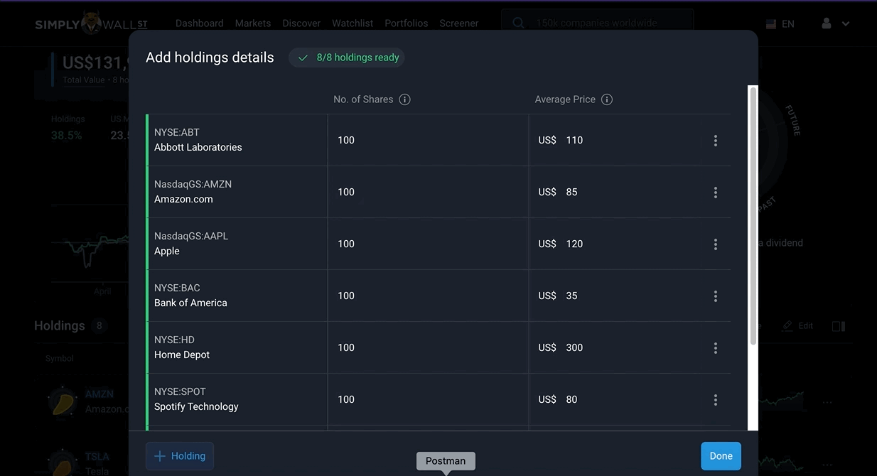Image resolution: width=877 pixels, height=476 pixels.
Task: Click the 8/8 holdings ready badge
Action: coord(347,58)
